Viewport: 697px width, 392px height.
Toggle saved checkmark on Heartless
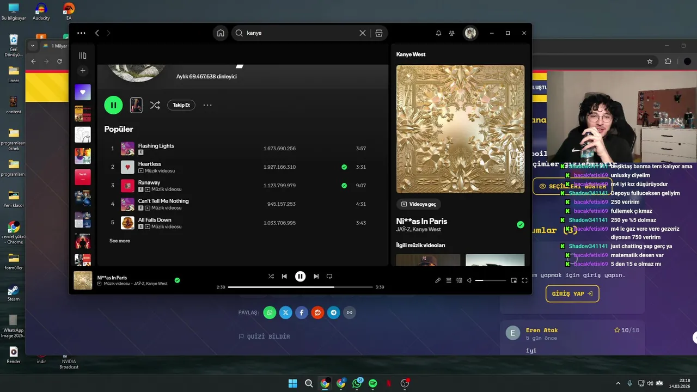tap(344, 167)
